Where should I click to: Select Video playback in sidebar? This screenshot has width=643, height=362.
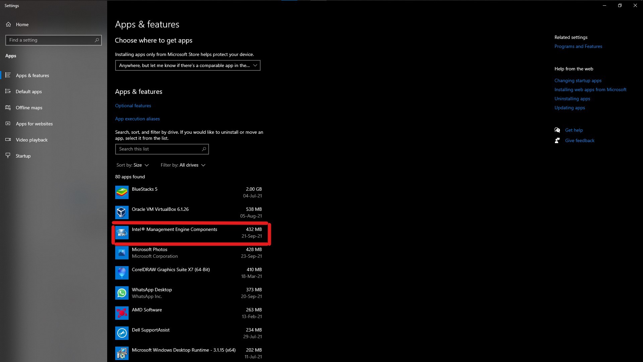tap(31, 140)
